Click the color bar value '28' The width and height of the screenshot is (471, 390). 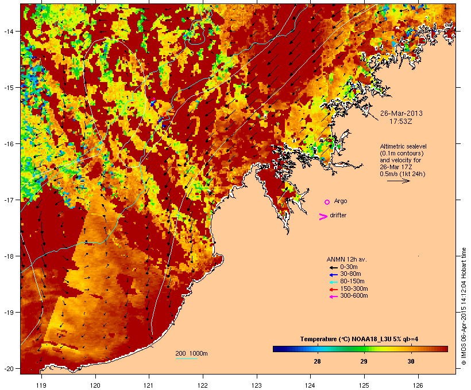[x=317, y=361]
